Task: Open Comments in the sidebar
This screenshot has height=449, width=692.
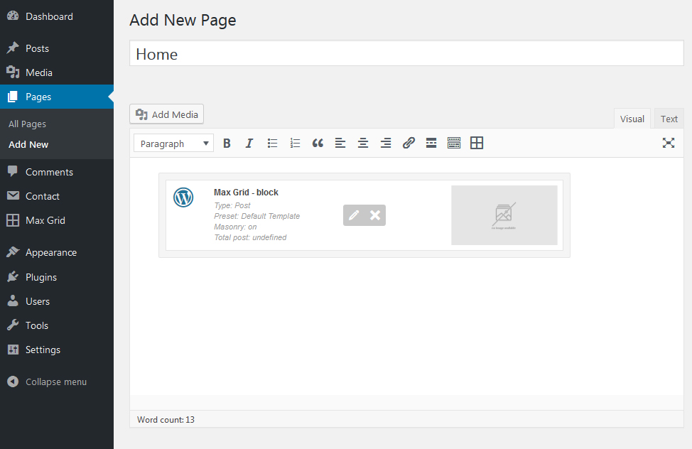Action: [x=57, y=172]
